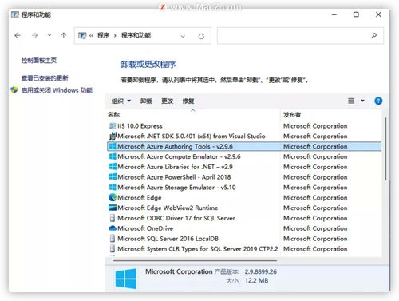The height and width of the screenshot is (301, 399).
Task: Go up one level arrow
Action: click(x=64, y=35)
